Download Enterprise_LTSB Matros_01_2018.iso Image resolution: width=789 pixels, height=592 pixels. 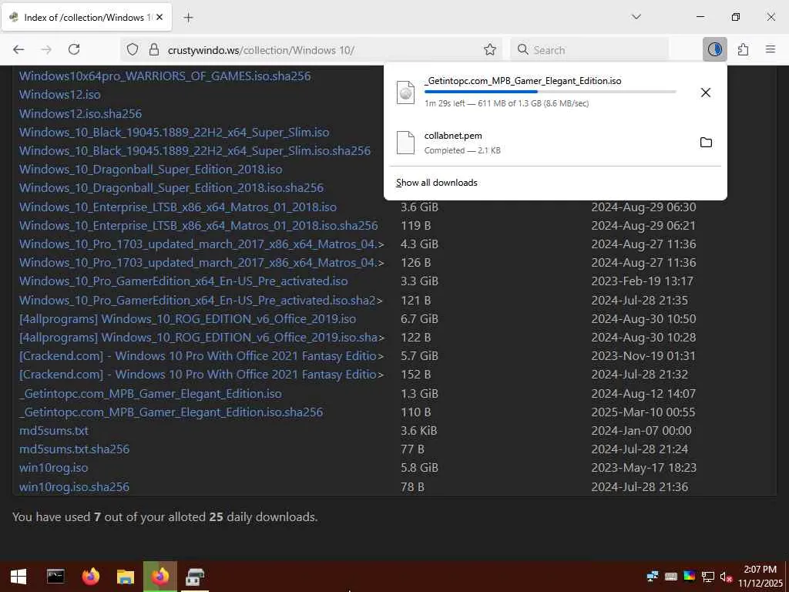(178, 207)
